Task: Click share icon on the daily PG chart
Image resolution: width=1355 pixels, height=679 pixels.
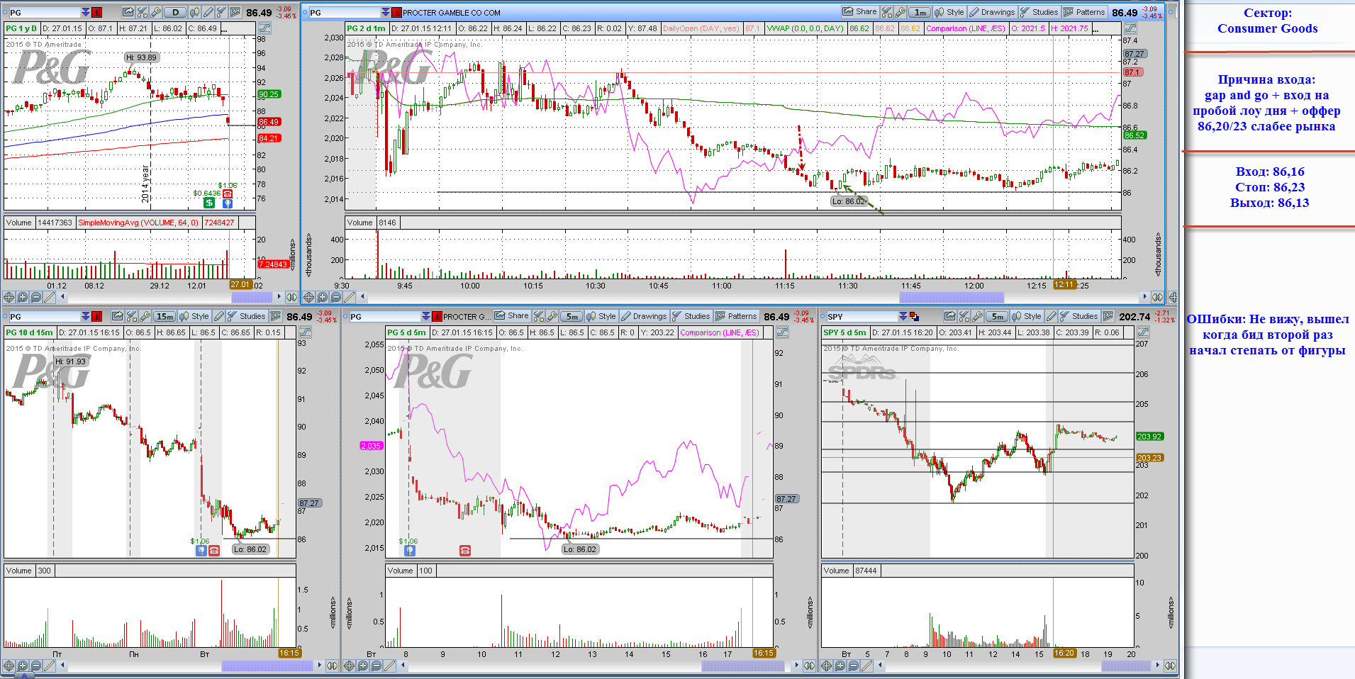Action: (128, 12)
